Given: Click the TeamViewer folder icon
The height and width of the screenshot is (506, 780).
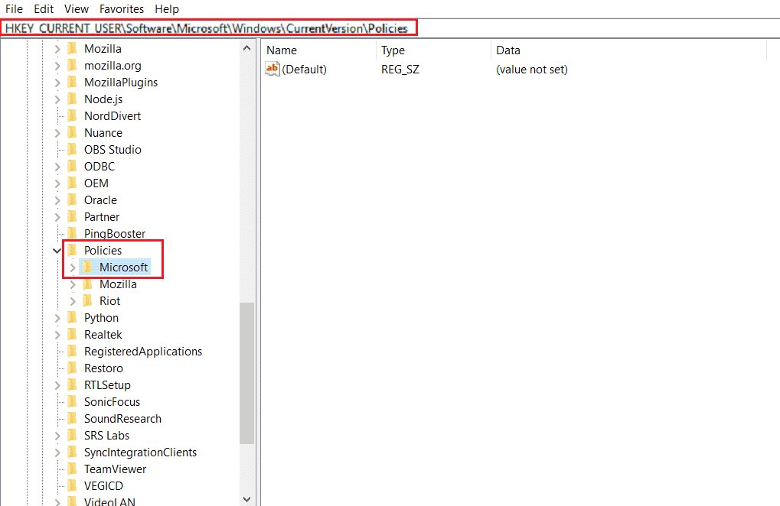Looking at the screenshot, I should (x=73, y=469).
